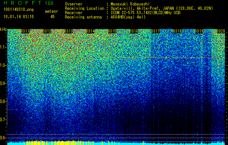Image resolution: width=228 pixels, height=145 pixels.
Task: Select the filename 1001140310.png
Action: point(19,10)
